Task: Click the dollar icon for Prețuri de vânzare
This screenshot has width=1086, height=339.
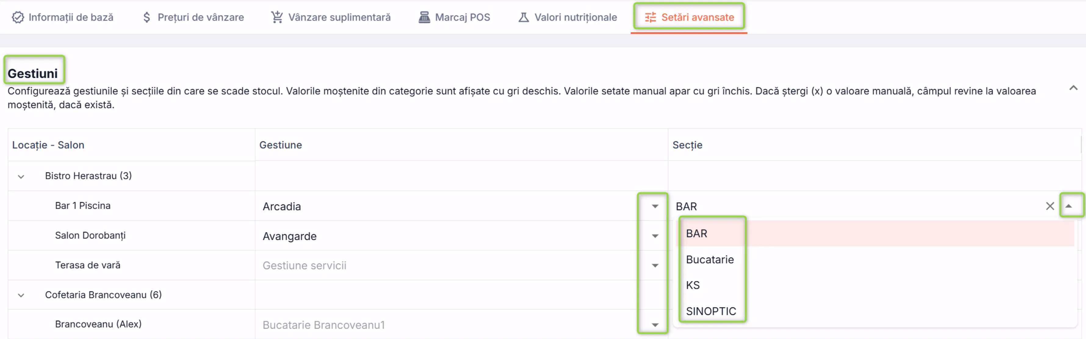Action: coord(146,17)
